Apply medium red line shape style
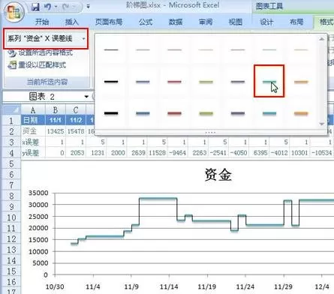The width and height of the screenshot is (334, 294). (x=174, y=82)
